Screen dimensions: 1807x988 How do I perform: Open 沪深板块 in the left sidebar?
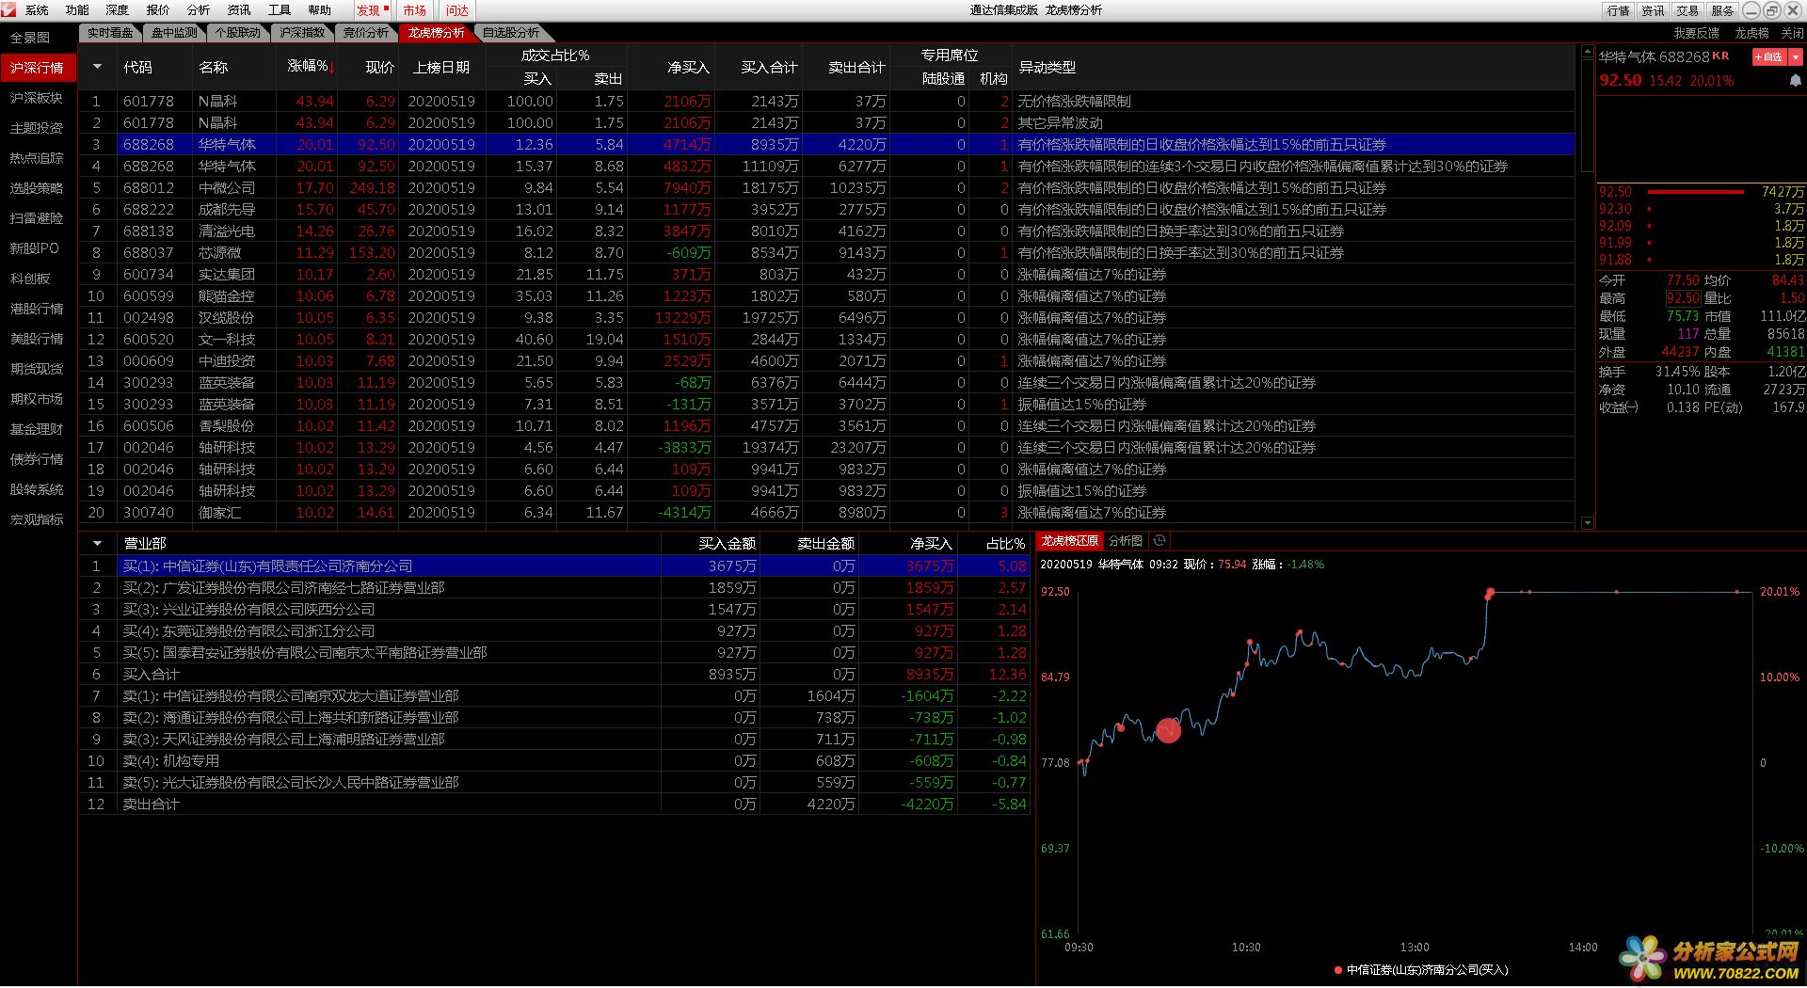click(x=37, y=98)
